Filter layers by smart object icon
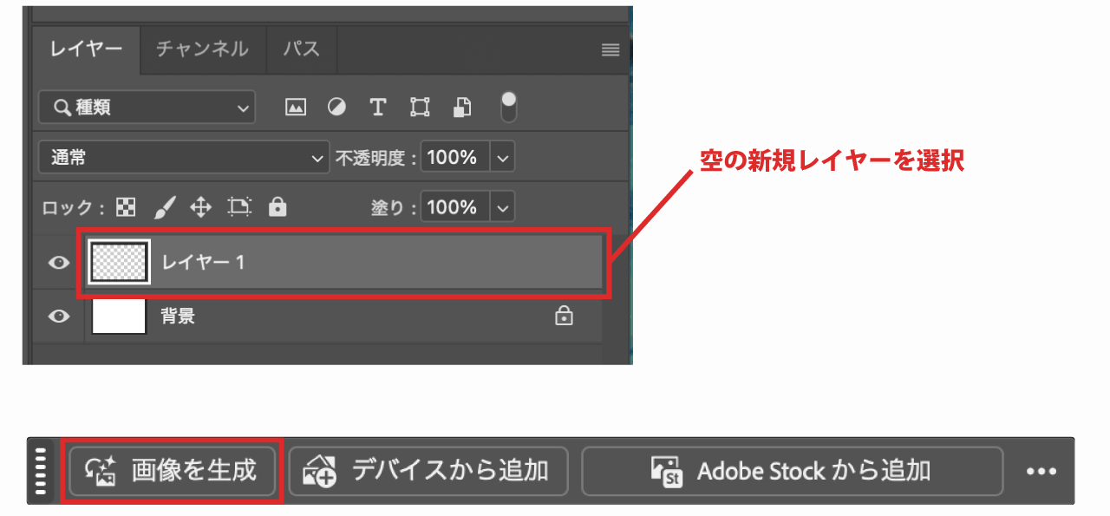 click(x=463, y=108)
